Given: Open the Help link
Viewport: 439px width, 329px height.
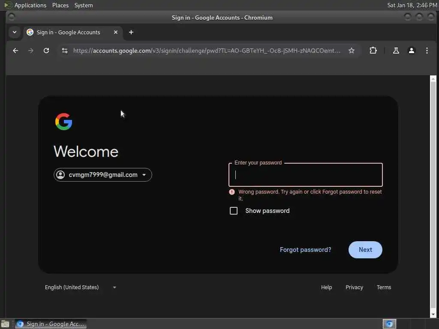Looking at the screenshot, I should (x=326, y=287).
